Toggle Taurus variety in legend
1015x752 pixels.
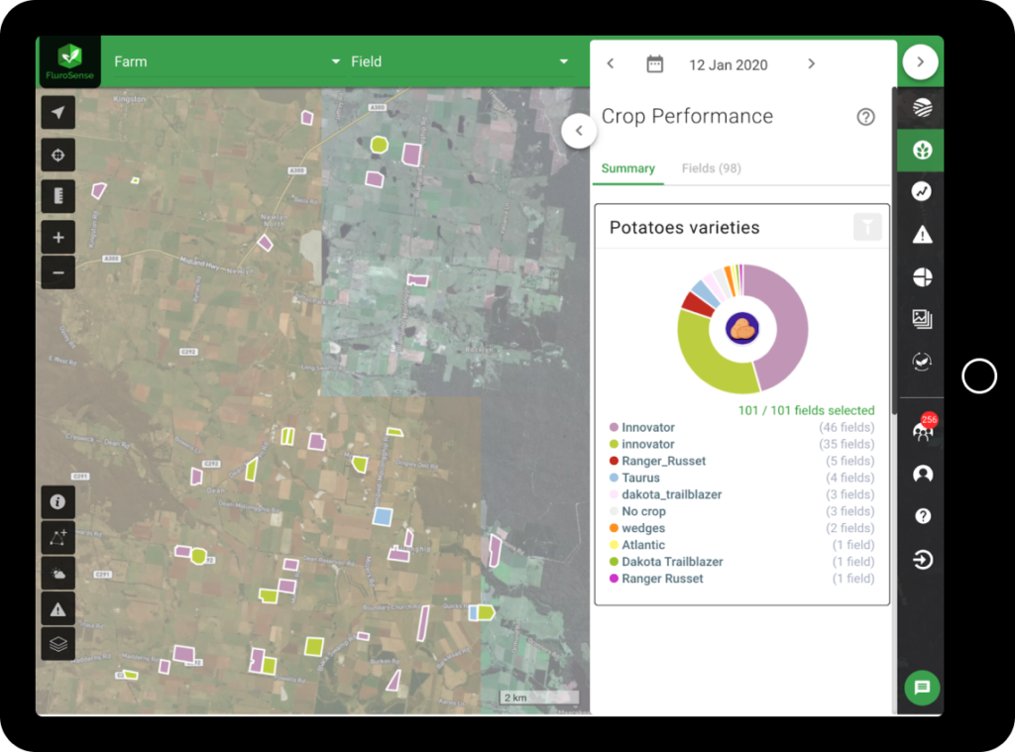640,479
